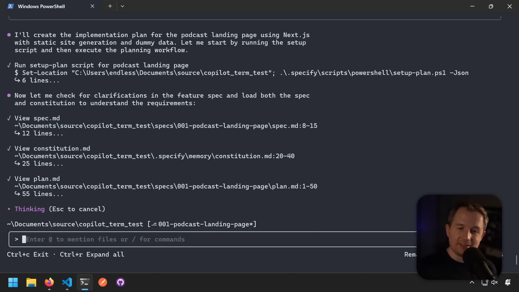The width and height of the screenshot is (519, 292).
Task: Click the Windows Start button
Action: (x=13, y=282)
